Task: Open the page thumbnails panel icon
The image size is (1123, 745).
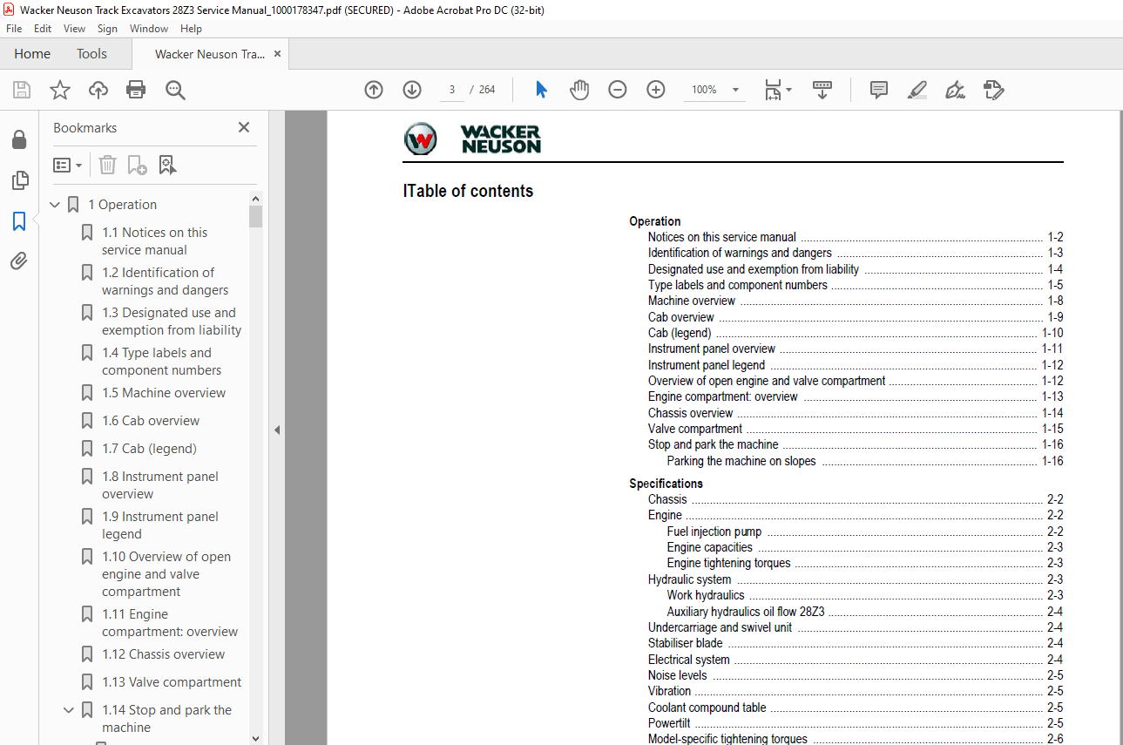Action: coord(19,180)
